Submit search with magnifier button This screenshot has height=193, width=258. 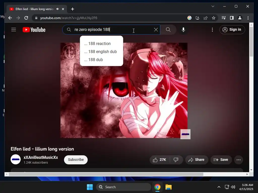coord(168,30)
